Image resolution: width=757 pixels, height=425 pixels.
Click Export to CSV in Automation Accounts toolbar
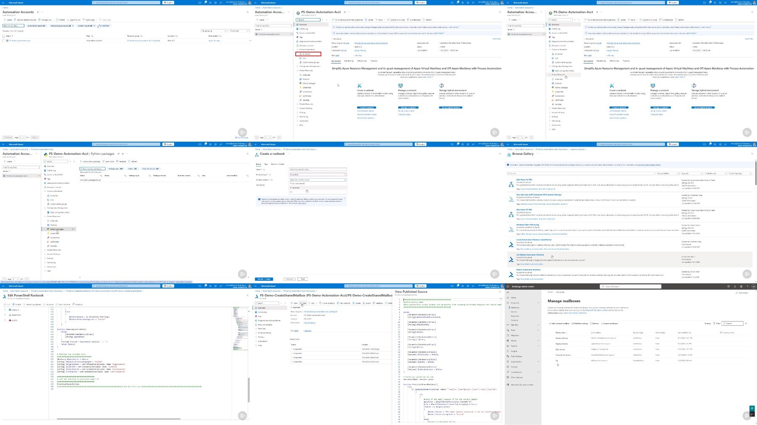74,20
